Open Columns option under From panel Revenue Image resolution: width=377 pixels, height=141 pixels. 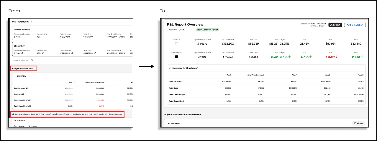pyautogui.click(x=19, y=126)
